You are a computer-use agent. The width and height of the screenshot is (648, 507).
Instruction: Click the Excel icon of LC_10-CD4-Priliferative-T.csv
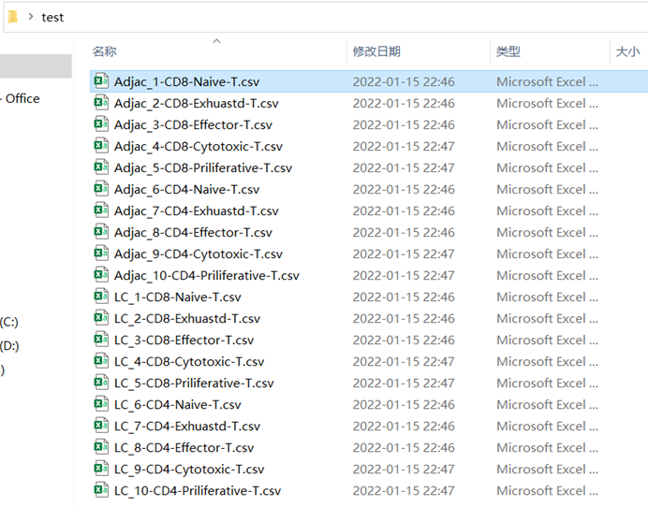click(x=101, y=489)
